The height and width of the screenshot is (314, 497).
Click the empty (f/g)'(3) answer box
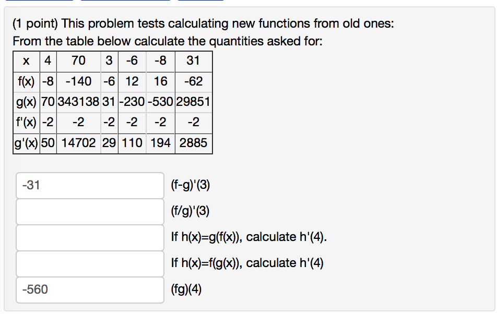[89, 211]
